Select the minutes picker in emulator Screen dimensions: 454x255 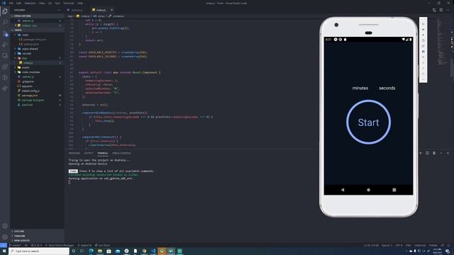click(360, 88)
